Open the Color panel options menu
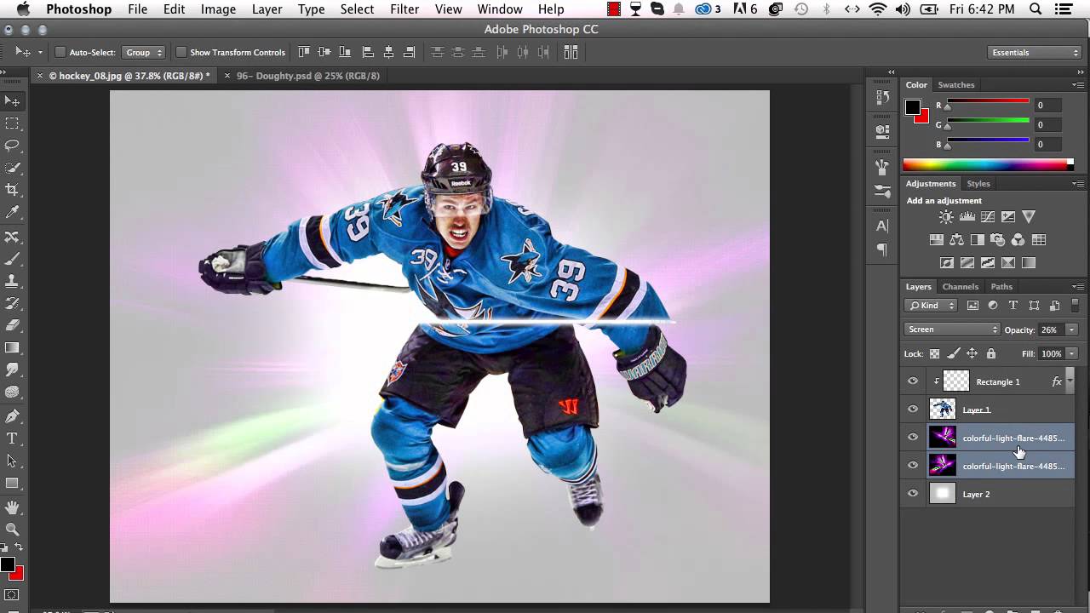The height and width of the screenshot is (613, 1090). point(1078,85)
